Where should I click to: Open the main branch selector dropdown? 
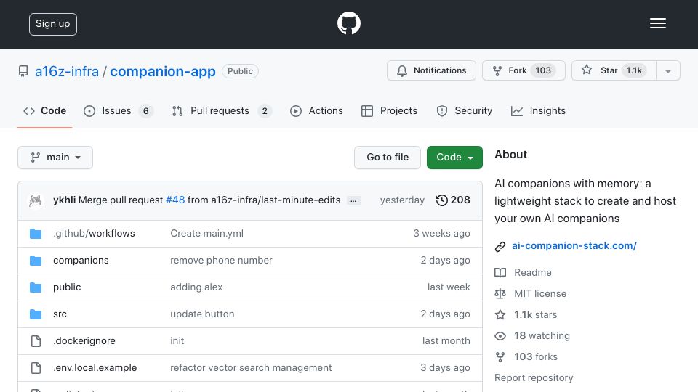tap(55, 158)
